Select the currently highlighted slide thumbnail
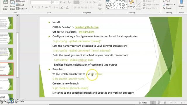 [6, 69]
